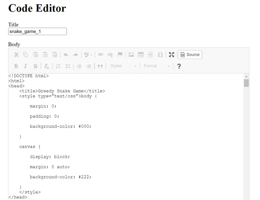The height and width of the screenshot is (200, 260).
Task: Click the '</head>' closing tag line
Action: (18, 197)
